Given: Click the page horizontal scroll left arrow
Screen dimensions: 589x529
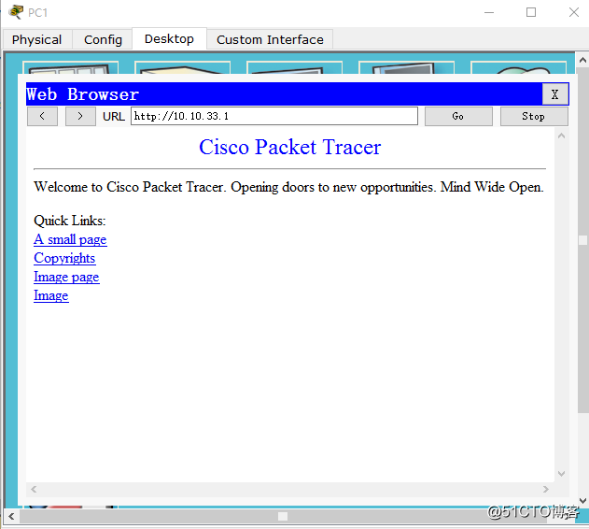Looking at the screenshot, I should coord(34,489).
